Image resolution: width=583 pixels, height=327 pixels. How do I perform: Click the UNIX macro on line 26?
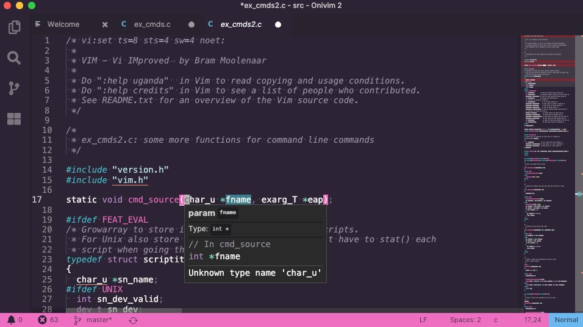point(112,289)
